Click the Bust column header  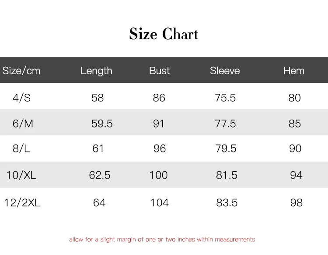[x=159, y=71]
